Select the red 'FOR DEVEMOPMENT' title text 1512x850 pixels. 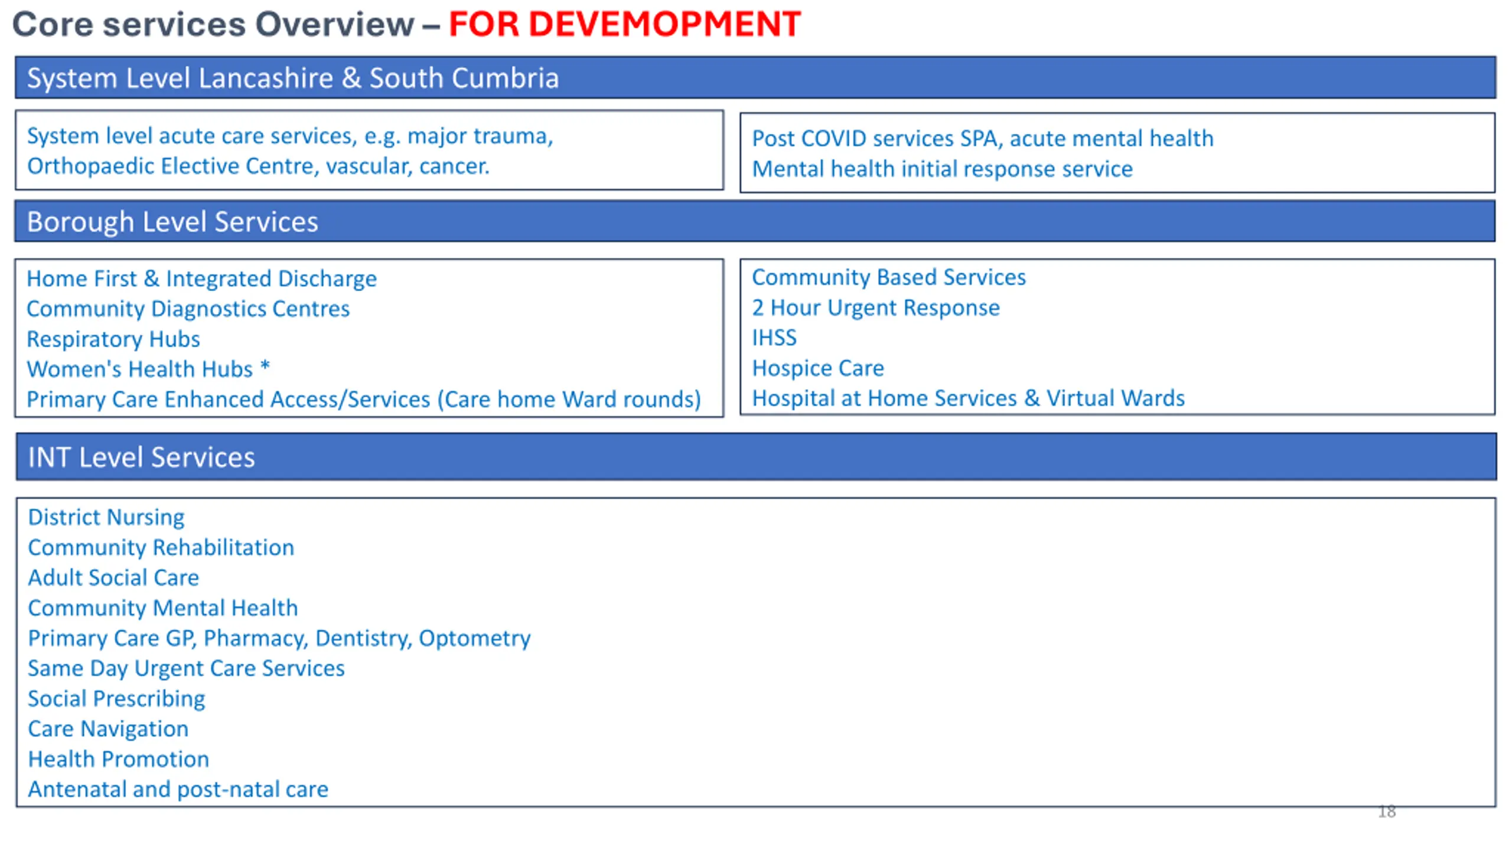point(624,25)
